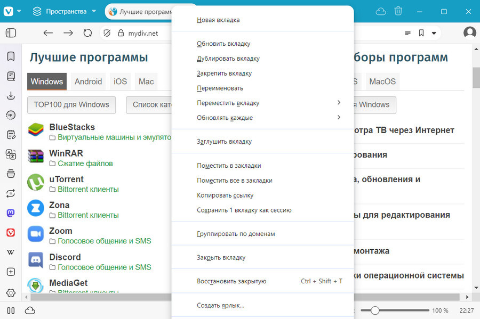Choose Заглушить вкладку

tap(262, 142)
